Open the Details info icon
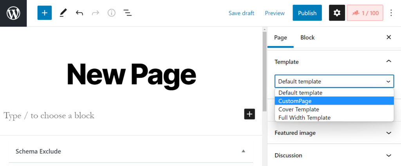This screenshot has height=166, width=401. click(x=112, y=13)
